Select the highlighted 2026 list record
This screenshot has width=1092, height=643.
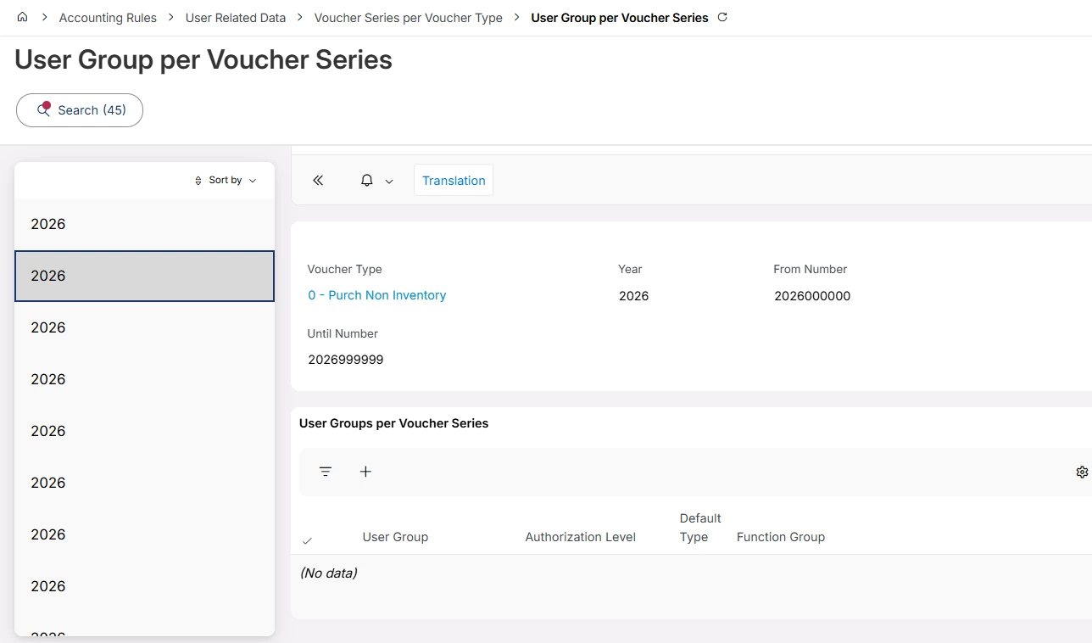pos(145,276)
